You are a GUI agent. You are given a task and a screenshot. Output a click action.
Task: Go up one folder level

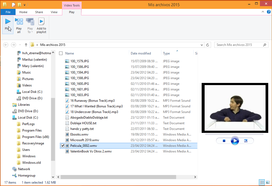26,45
